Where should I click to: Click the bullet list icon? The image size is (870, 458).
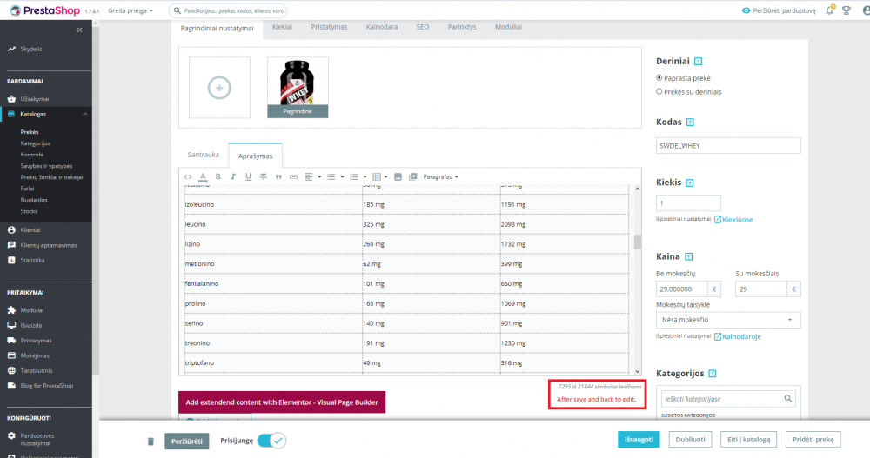pyautogui.click(x=331, y=177)
